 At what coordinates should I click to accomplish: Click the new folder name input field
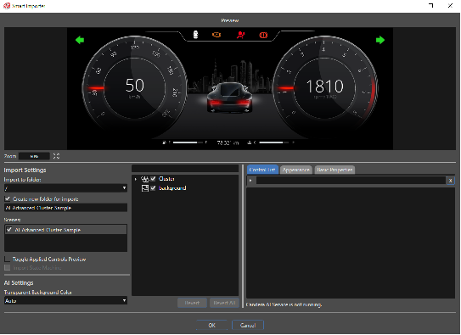click(65, 208)
